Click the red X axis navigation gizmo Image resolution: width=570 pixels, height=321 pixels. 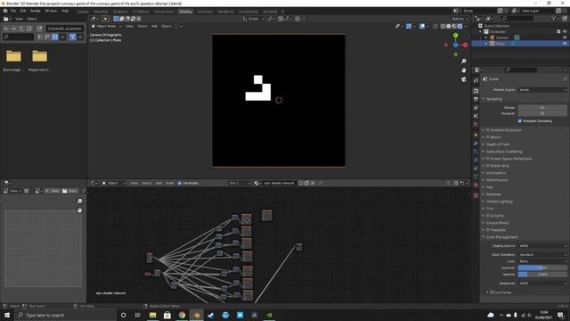(465, 45)
